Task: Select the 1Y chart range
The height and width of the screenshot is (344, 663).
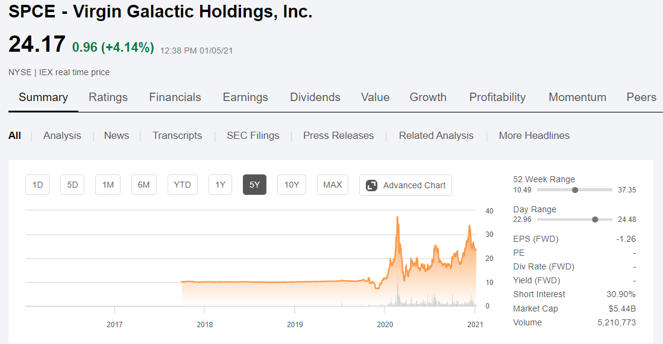Action: (220, 185)
